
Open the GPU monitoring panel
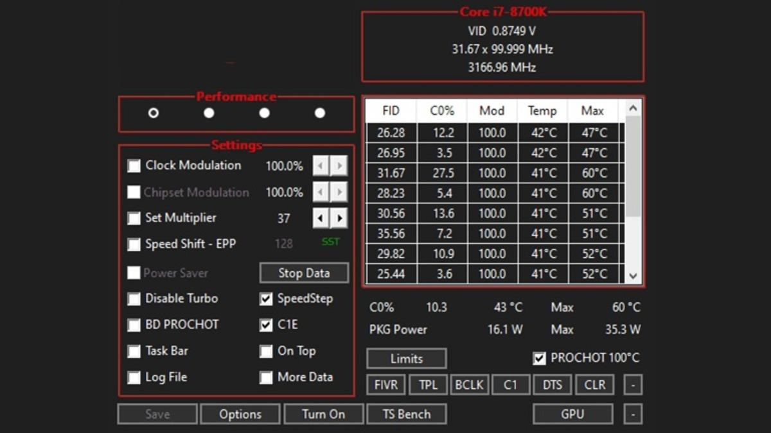(572, 414)
